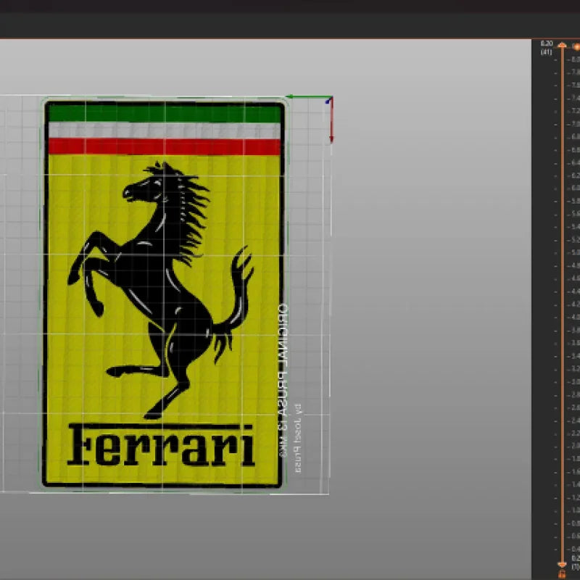Click the Ferrari lettering on the badge
Screen dimensions: 580x580
161,447
